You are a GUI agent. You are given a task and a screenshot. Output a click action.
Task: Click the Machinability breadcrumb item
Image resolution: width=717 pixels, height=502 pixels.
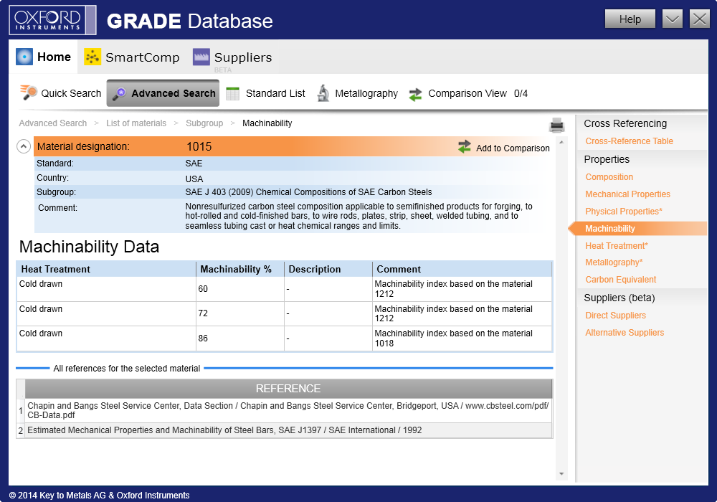[267, 123]
